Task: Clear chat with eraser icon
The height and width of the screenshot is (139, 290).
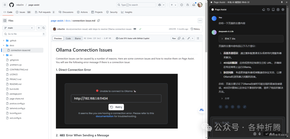Action: pos(264,10)
